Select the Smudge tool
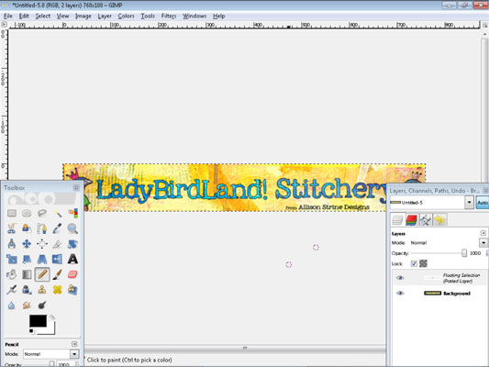489x367 pixels. (x=27, y=305)
